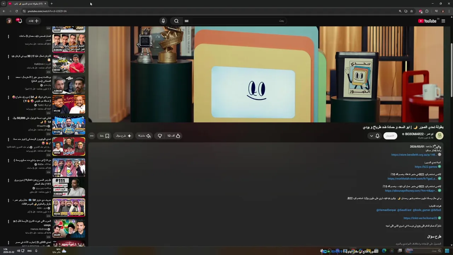Like the video with thumbs-up button
This screenshot has width=453, height=255.
coord(174,136)
